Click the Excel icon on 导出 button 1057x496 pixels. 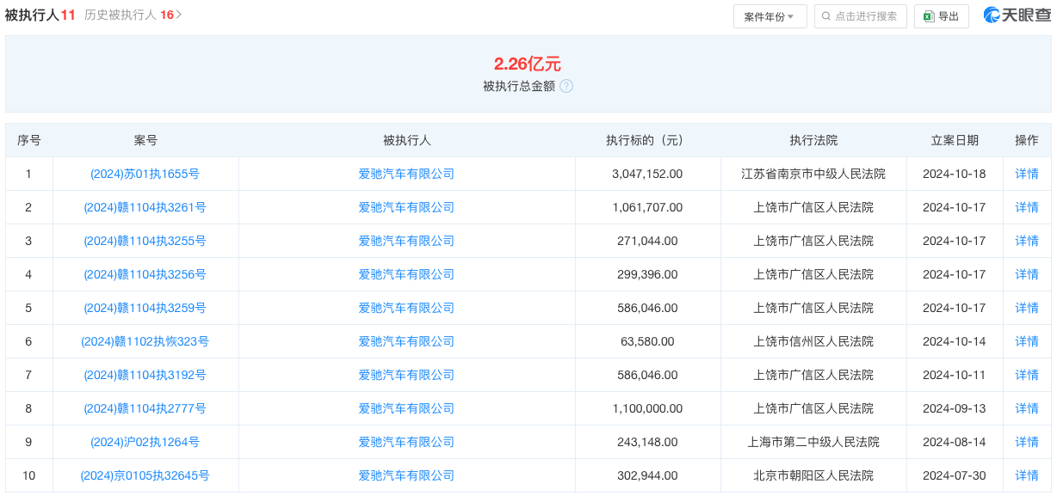(929, 16)
